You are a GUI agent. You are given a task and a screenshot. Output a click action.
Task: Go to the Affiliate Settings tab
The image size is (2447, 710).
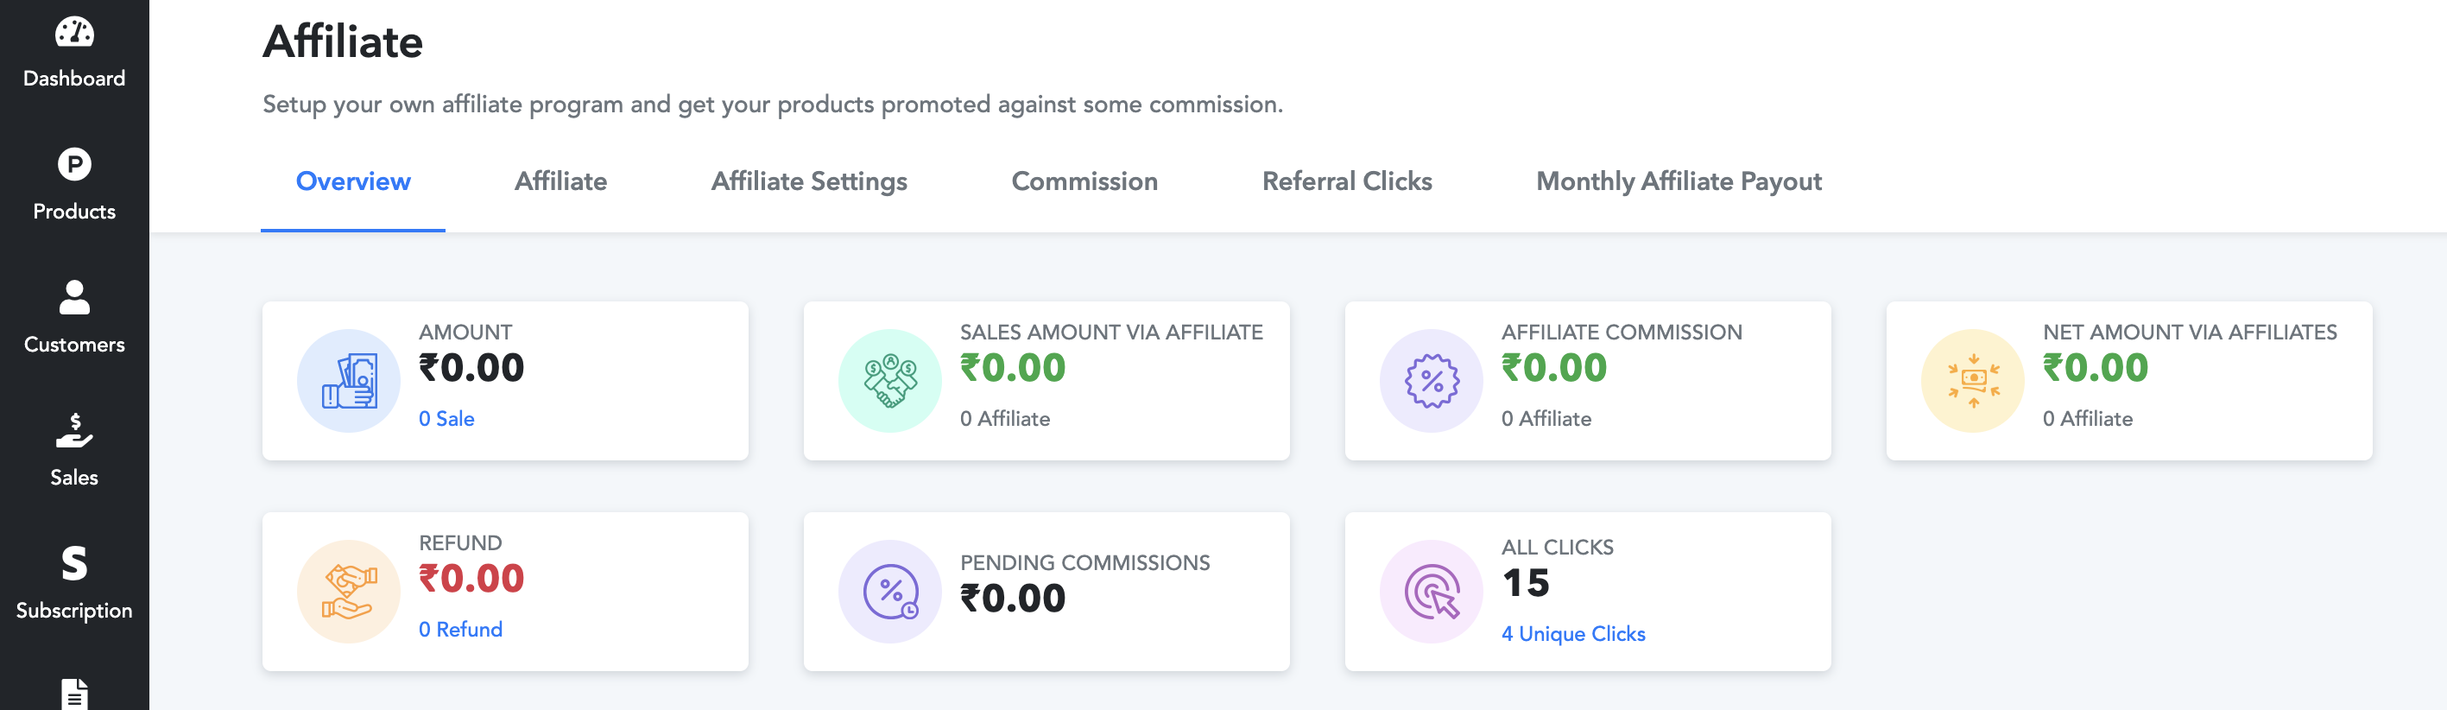(x=809, y=181)
